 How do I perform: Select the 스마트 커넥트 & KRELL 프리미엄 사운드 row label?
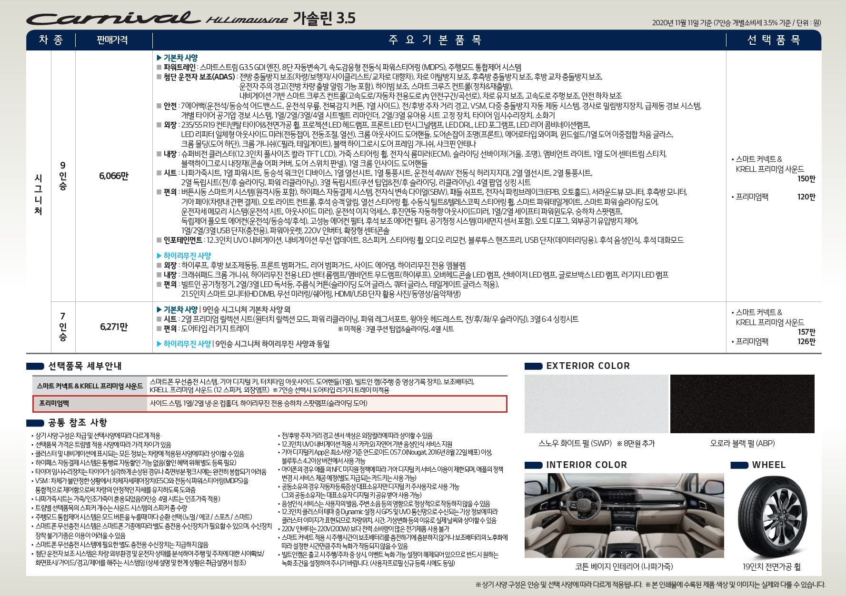(x=90, y=386)
